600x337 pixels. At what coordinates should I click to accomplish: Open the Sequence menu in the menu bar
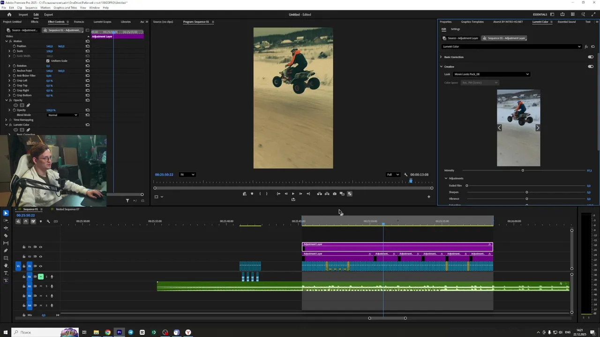click(x=31, y=8)
